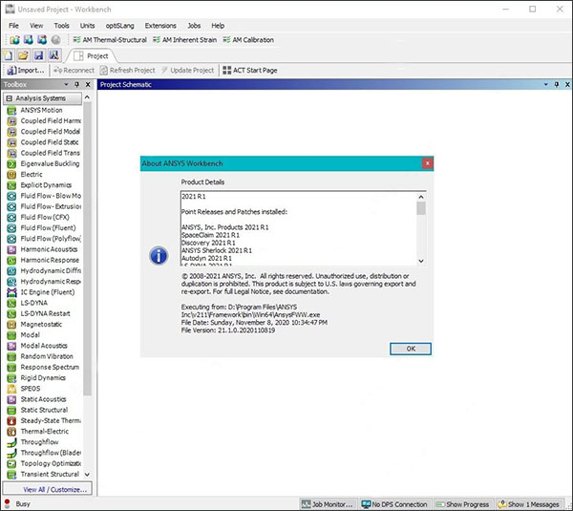Click Product Details scroll up arrow

(x=421, y=197)
